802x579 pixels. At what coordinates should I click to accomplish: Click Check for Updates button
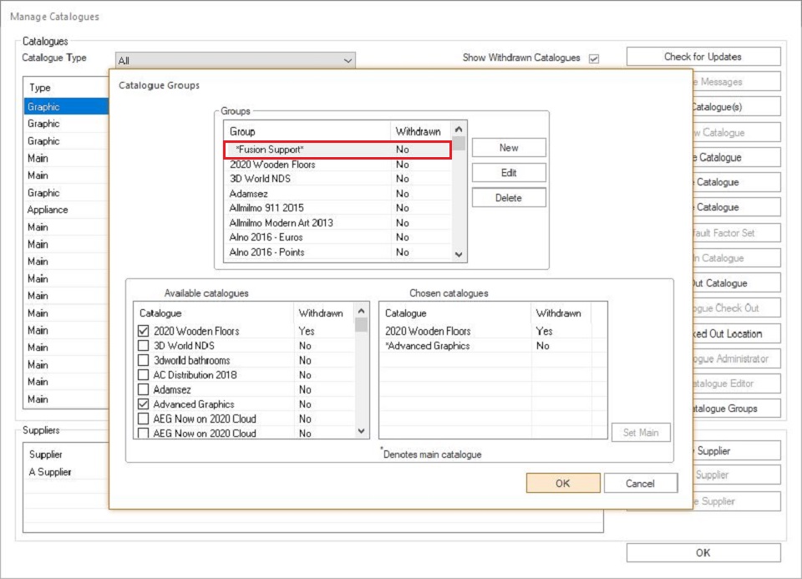[703, 57]
